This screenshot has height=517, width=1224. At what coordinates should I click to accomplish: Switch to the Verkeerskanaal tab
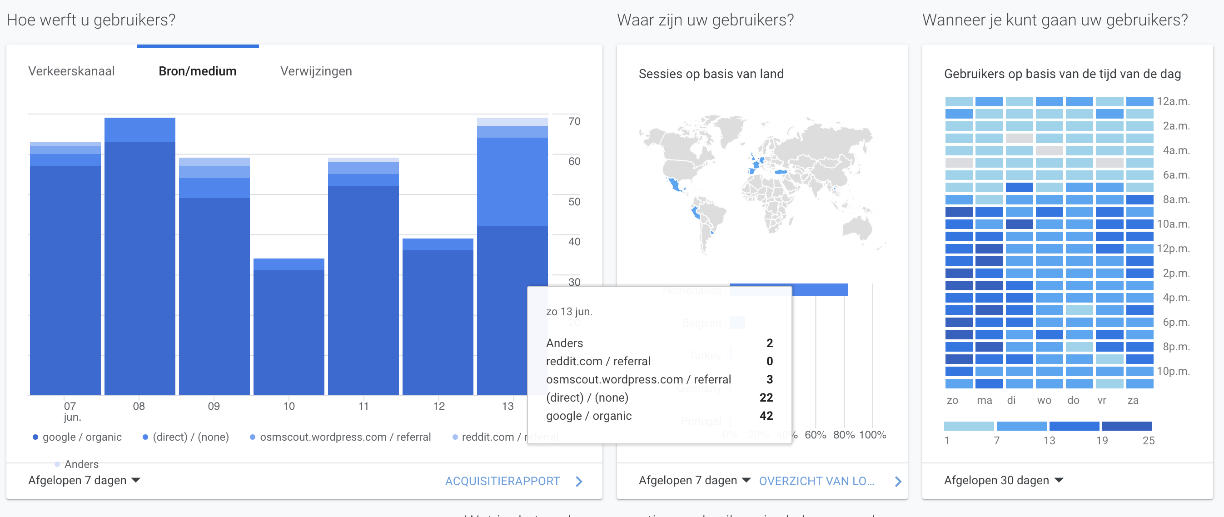coord(71,71)
